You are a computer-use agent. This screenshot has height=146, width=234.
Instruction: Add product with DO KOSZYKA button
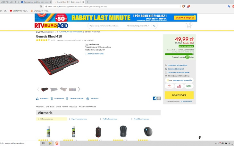pyautogui.click(x=179, y=95)
